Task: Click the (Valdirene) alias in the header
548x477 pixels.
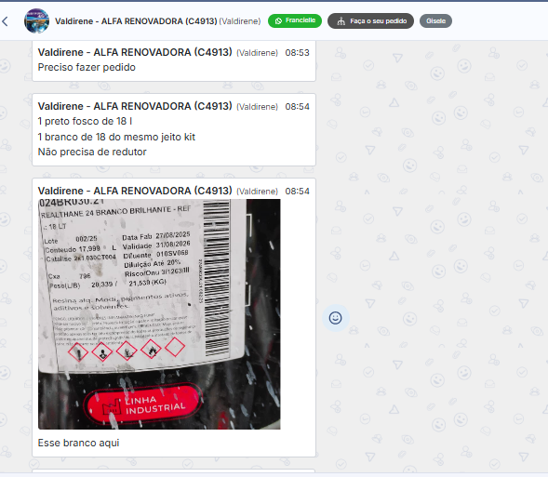Action: tap(240, 21)
